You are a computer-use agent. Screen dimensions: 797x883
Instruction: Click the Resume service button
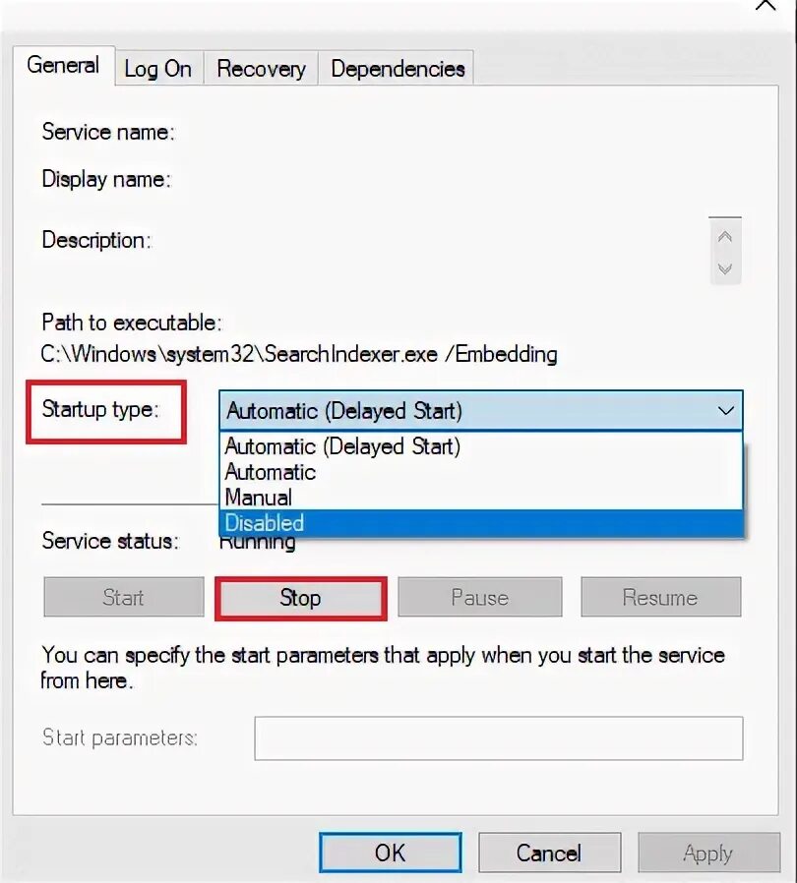click(x=660, y=597)
